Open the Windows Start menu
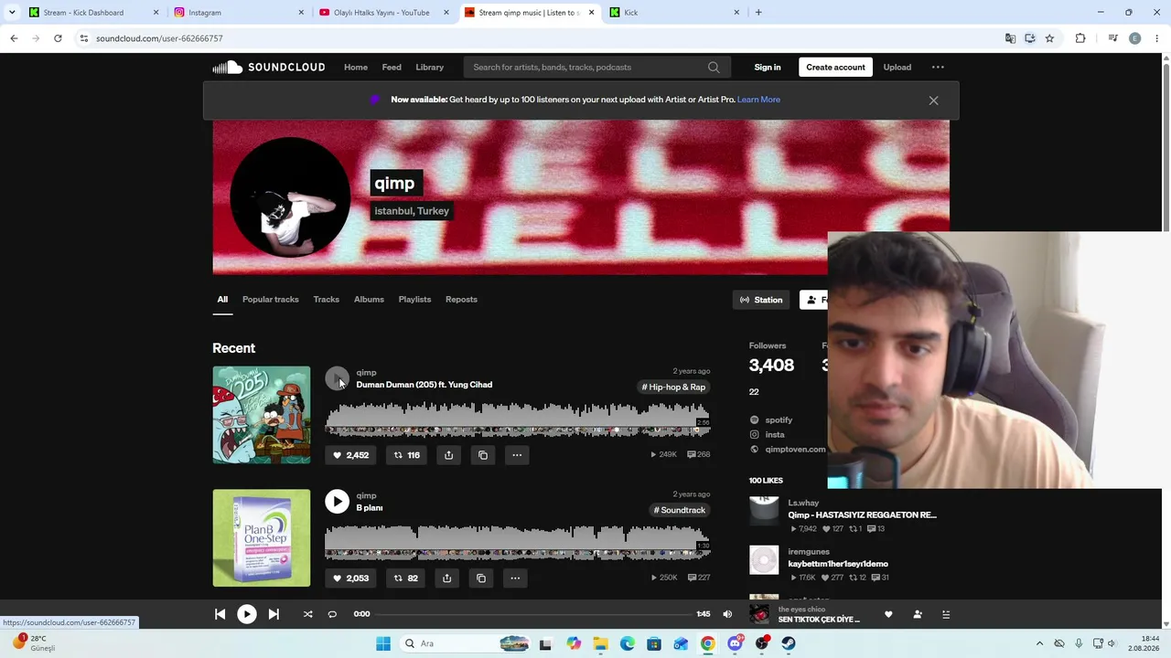 (383, 643)
